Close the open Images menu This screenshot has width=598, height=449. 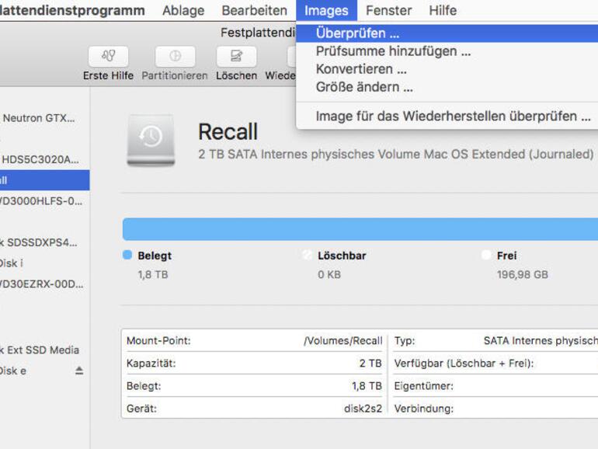pos(326,10)
